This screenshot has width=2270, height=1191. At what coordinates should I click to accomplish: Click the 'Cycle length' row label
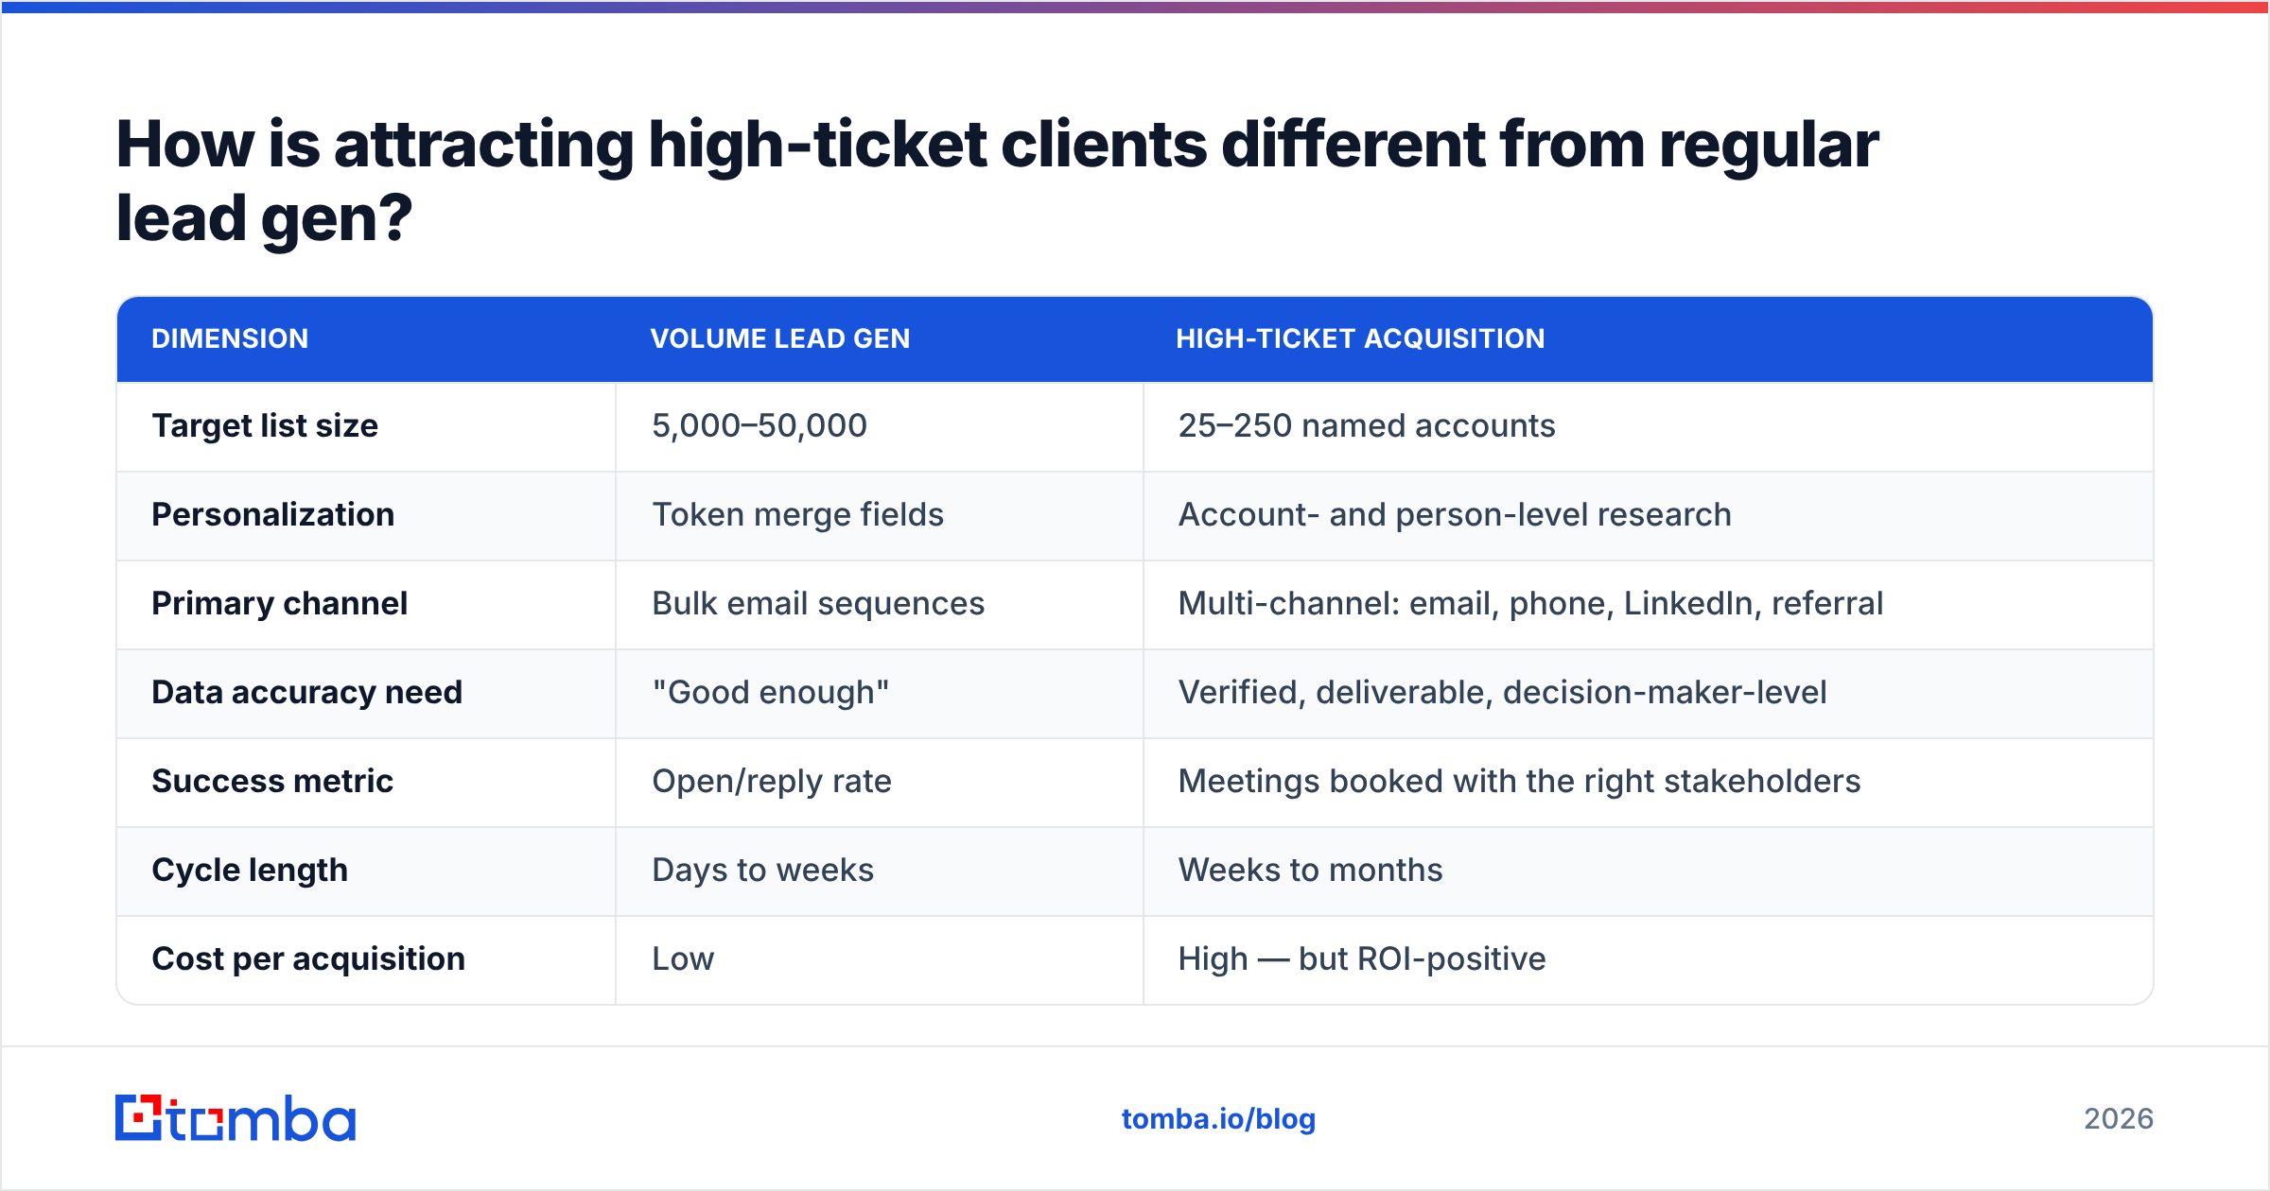(x=250, y=871)
